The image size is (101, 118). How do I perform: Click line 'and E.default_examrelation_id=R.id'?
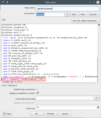[x=25, y=48]
